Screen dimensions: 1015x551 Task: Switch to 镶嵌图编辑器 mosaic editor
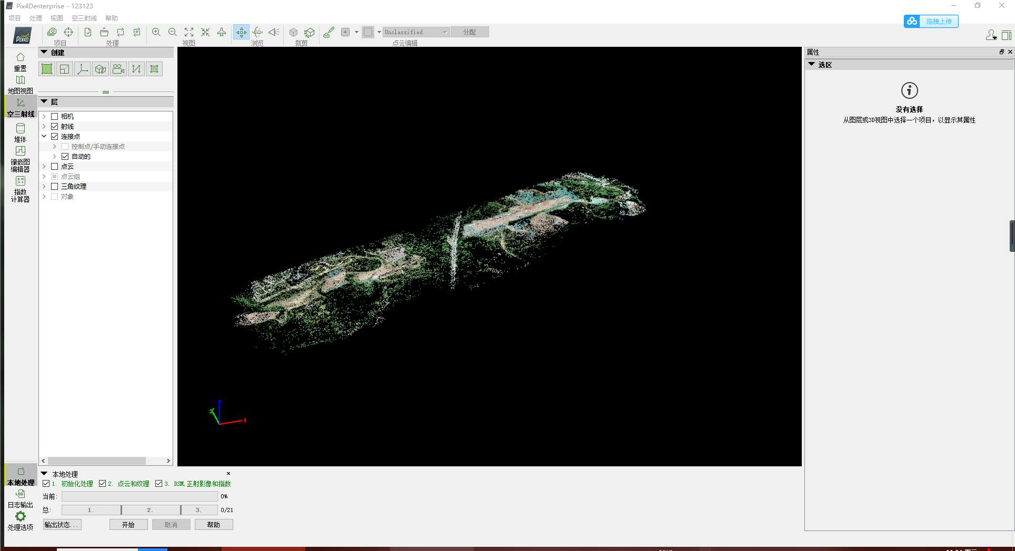(x=20, y=158)
